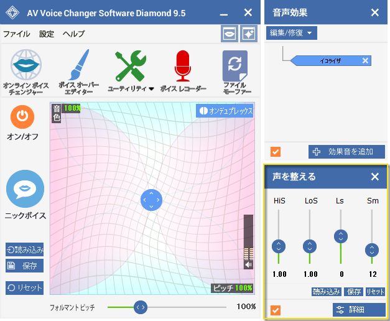Click the フォルマントピッチ slider handle
Image resolution: width=390 pixels, height=321 pixels.
[141, 307]
